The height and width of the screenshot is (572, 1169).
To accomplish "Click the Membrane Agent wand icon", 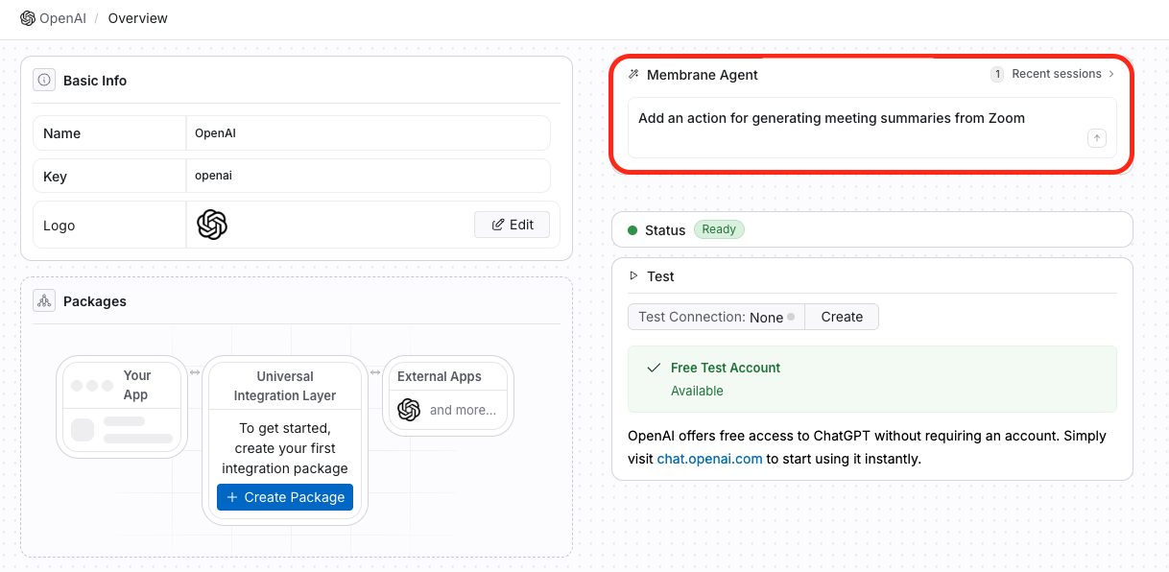I will click(633, 74).
